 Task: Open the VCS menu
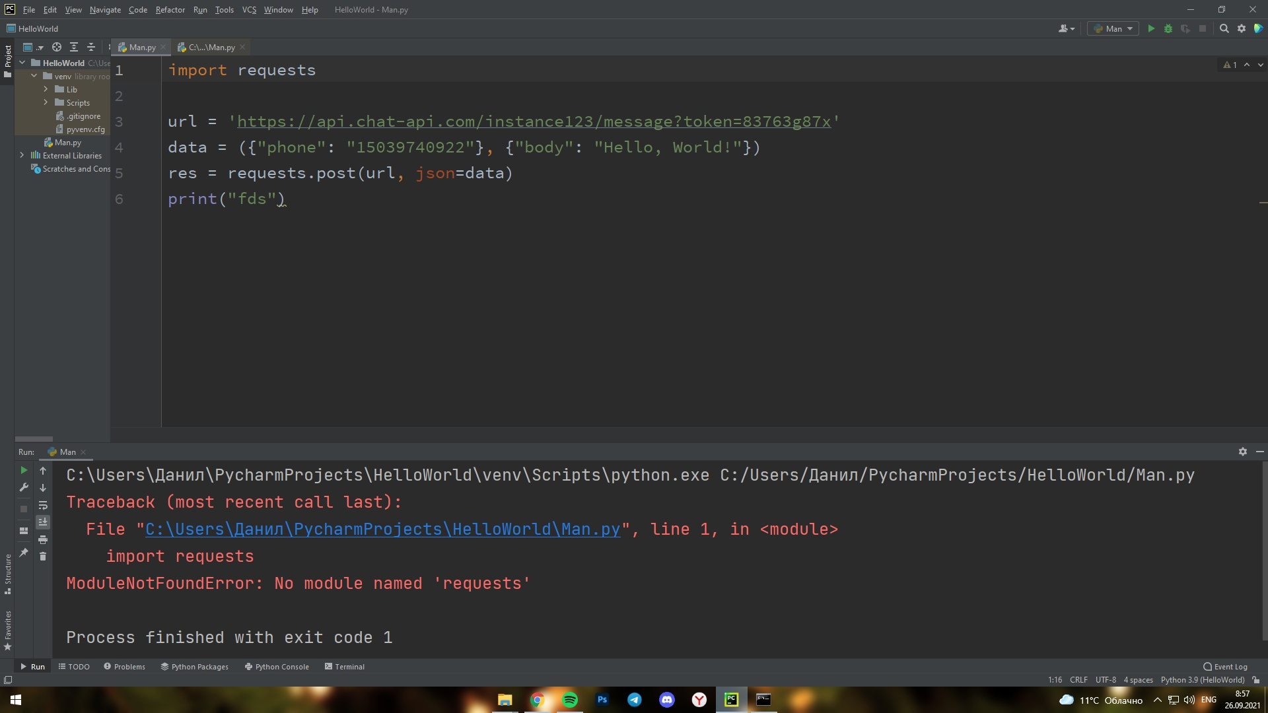coord(249,9)
